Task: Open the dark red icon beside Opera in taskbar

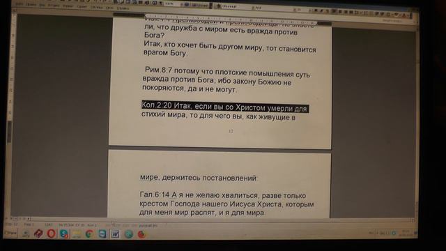Action: pos(38,234)
